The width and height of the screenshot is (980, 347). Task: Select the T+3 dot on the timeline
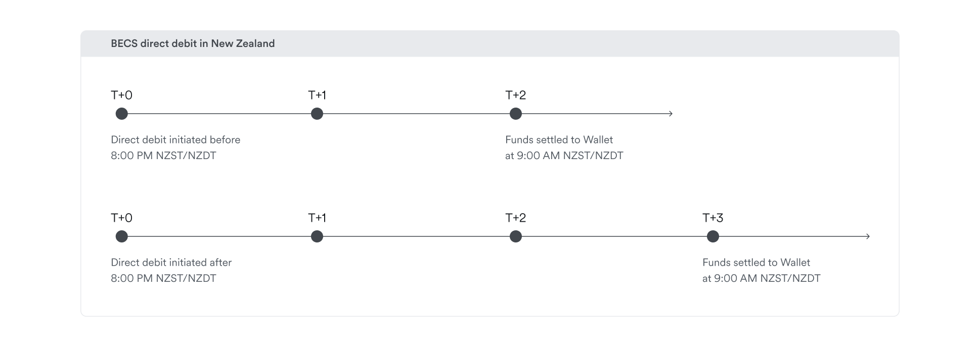click(x=712, y=236)
